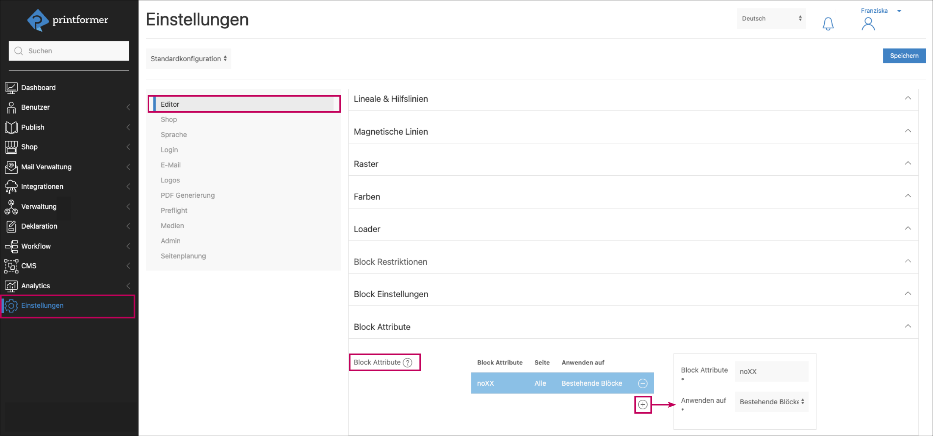Screen dimensions: 933x436
Task: Collapse the Block Attribute section
Action: tap(908, 326)
